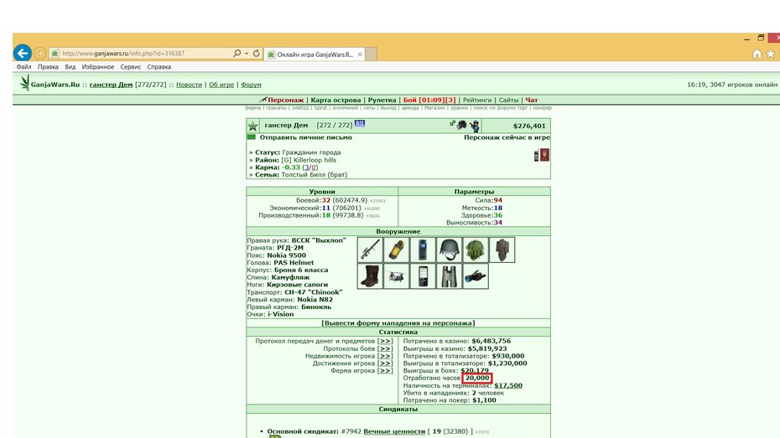The width and height of the screenshot is (780, 438).
Task: Click the Новости link in the header
Action: pyautogui.click(x=189, y=85)
